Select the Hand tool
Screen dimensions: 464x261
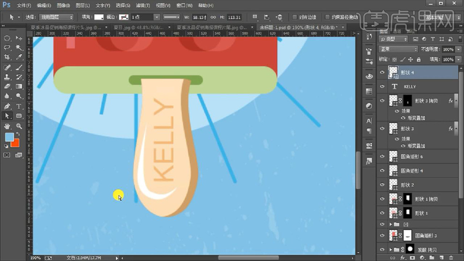point(7,126)
